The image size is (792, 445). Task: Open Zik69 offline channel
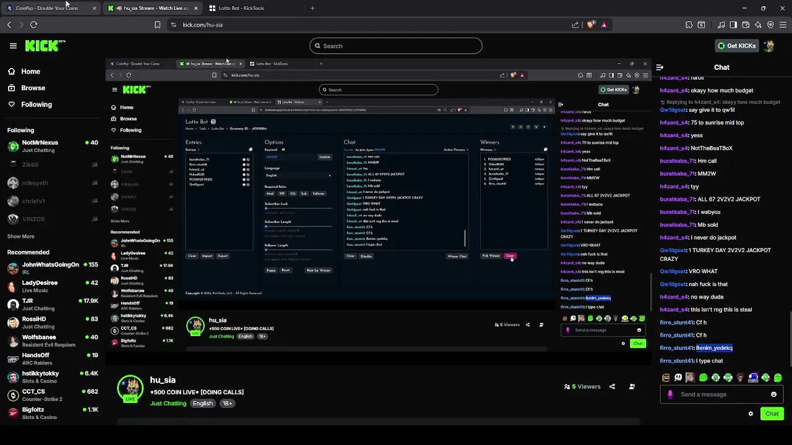(52, 165)
